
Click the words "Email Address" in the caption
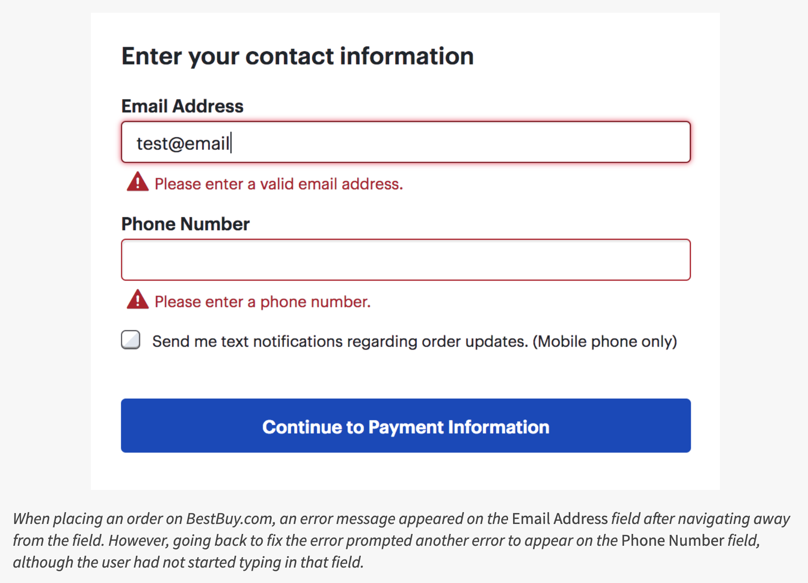[559, 519]
